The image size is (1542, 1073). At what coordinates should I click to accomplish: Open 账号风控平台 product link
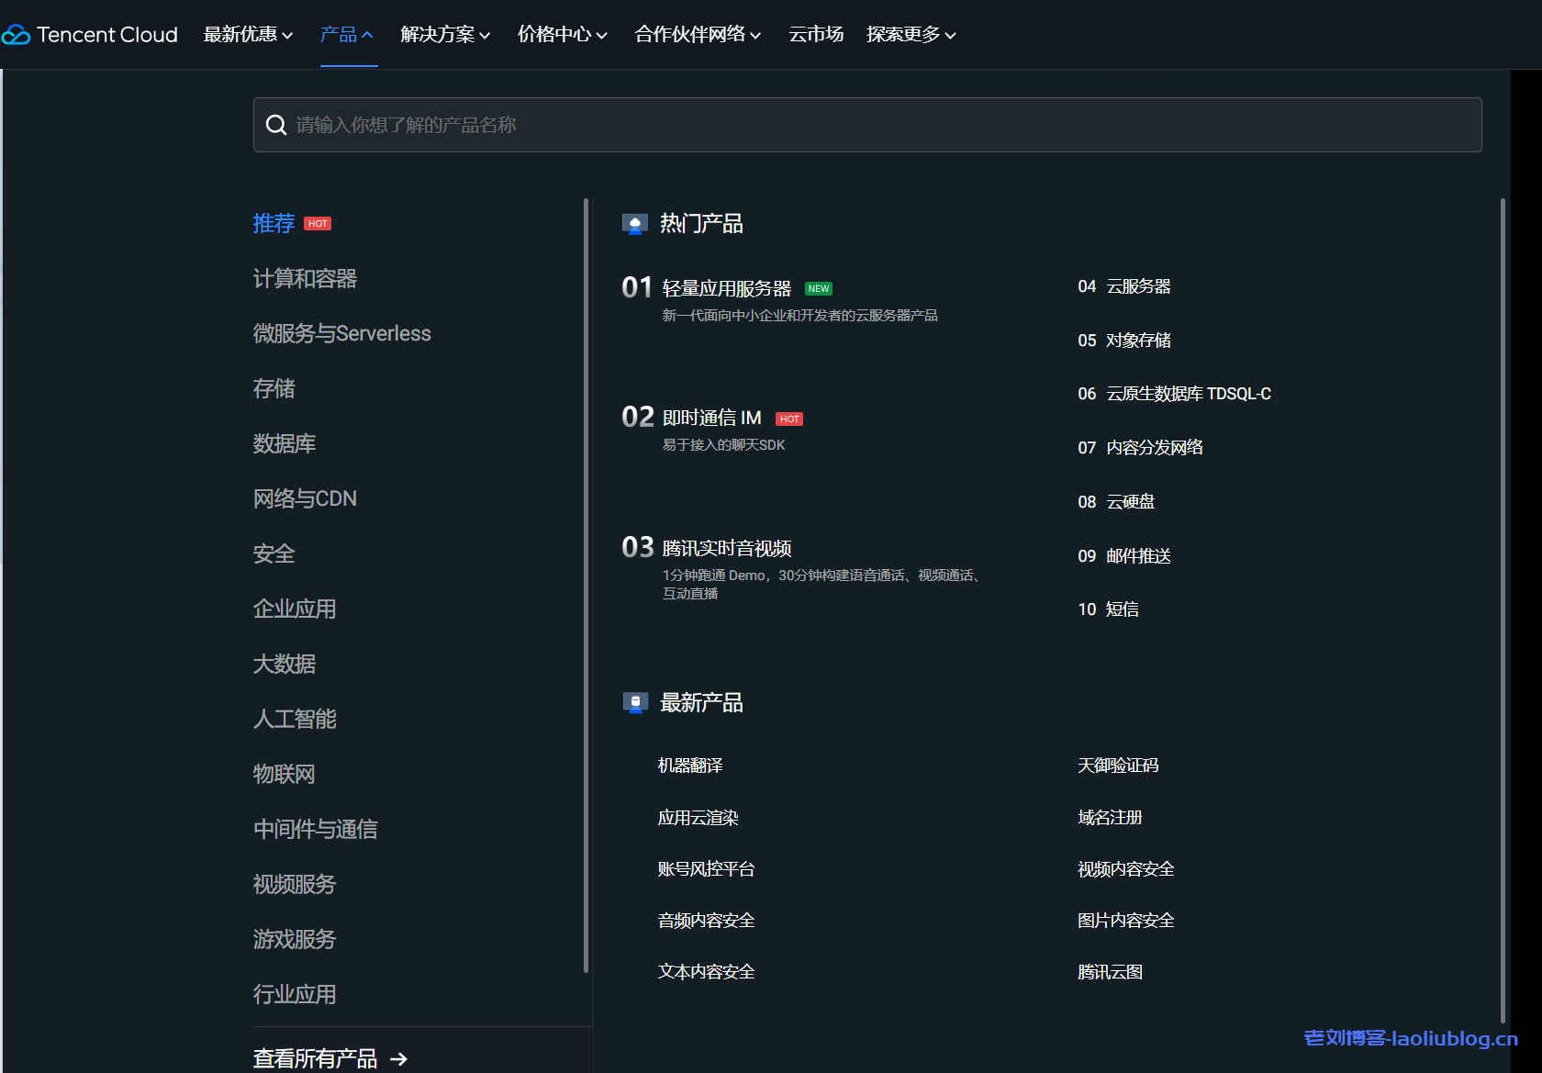[x=707, y=869]
